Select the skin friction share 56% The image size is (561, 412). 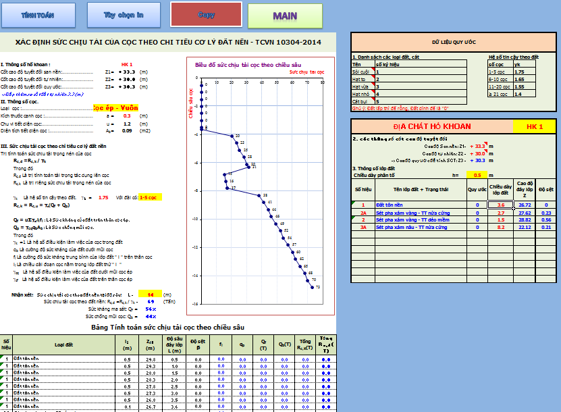coord(151,309)
